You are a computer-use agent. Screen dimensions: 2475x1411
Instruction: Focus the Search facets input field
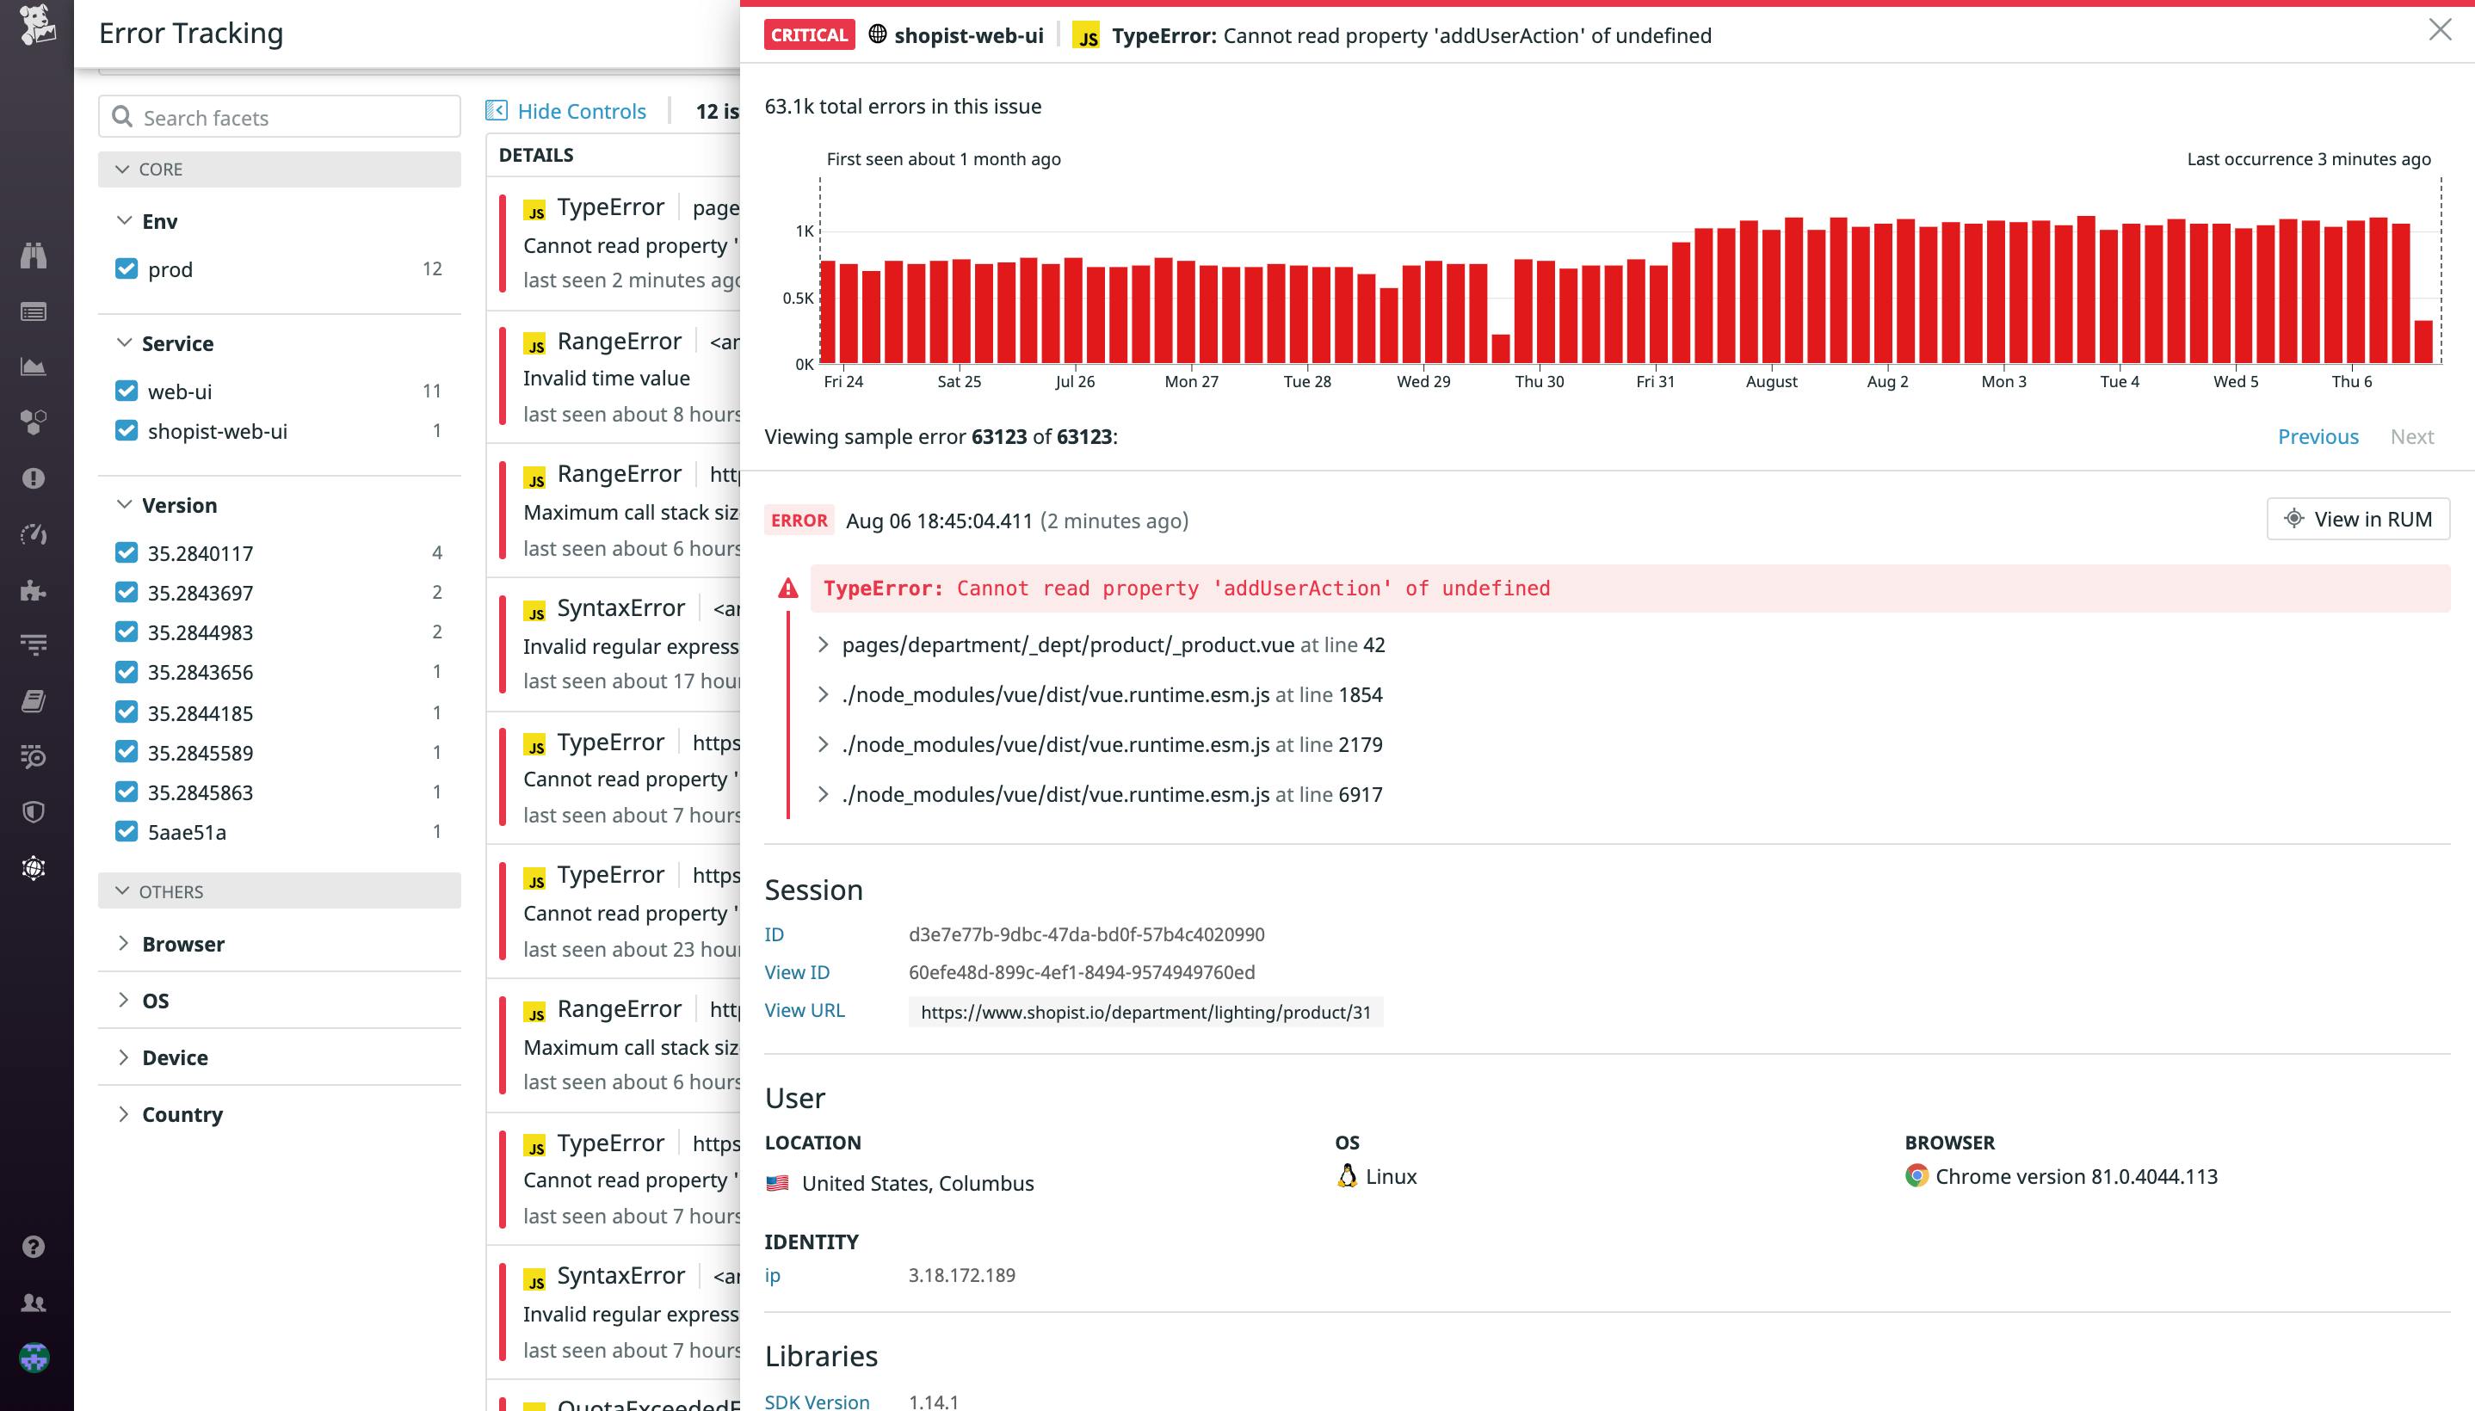[279, 116]
